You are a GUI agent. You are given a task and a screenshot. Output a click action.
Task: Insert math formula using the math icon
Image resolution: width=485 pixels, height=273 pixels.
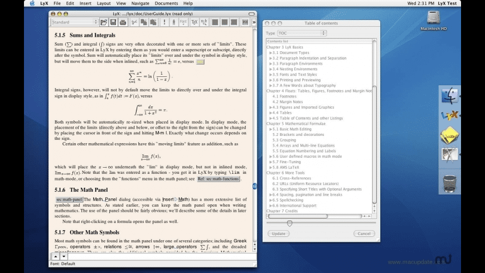[204, 22]
